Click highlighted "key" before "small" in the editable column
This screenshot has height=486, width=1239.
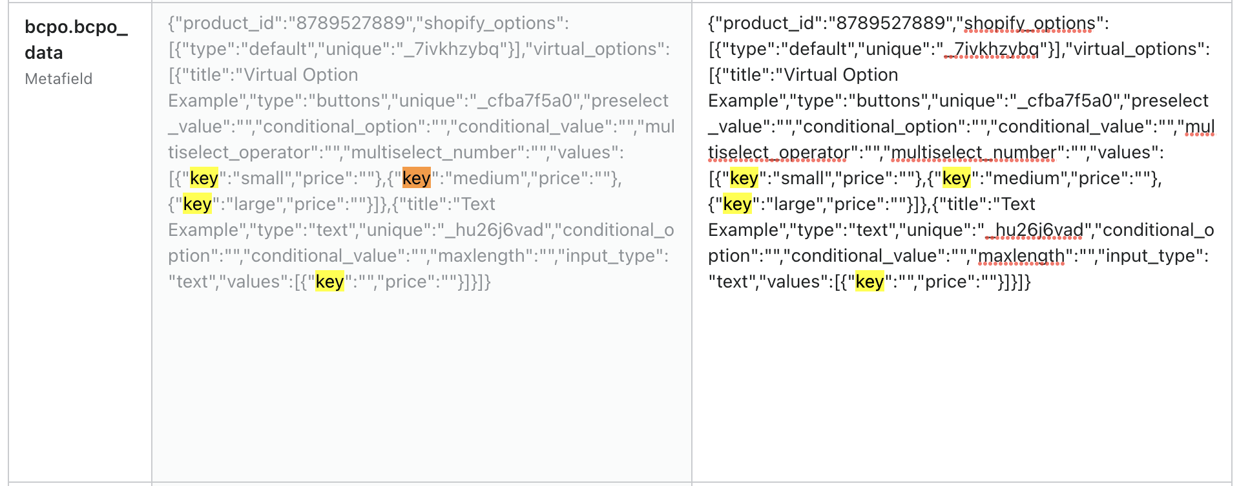point(744,178)
